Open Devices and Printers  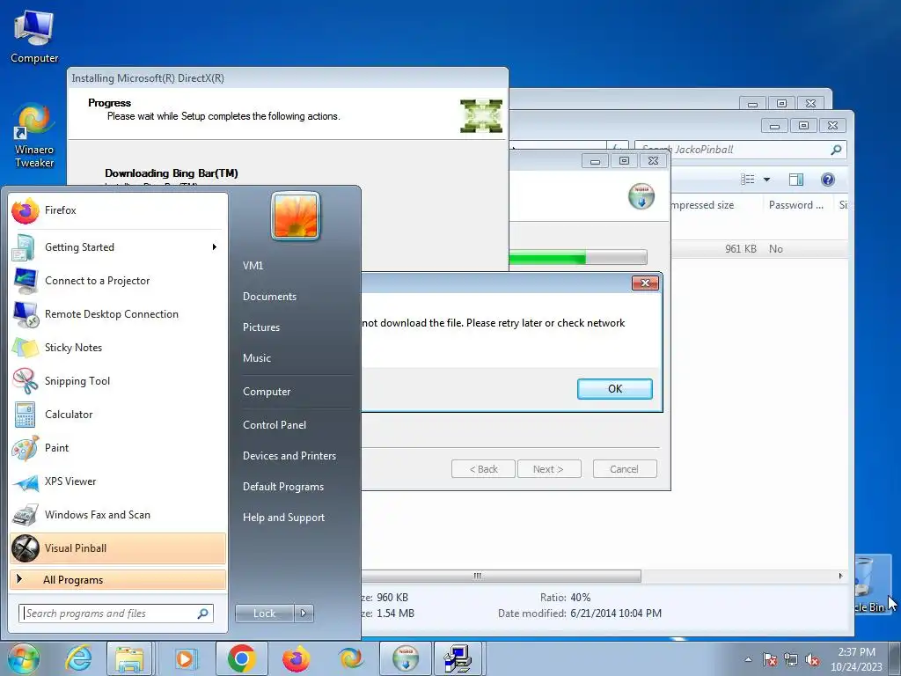[289, 456]
